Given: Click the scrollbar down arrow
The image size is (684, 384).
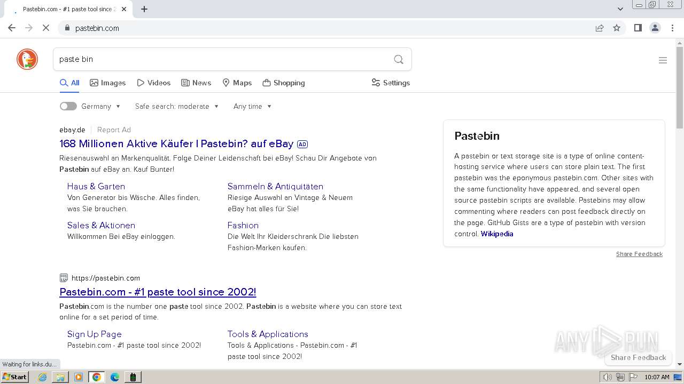Looking at the screenshot, I should pyautogui.click(x=680, y=364).
